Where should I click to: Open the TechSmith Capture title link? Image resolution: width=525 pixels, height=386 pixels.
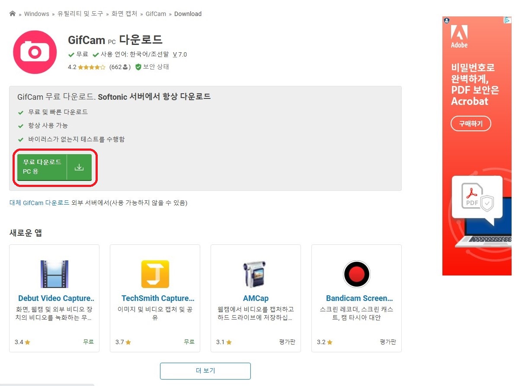[158, 298]
